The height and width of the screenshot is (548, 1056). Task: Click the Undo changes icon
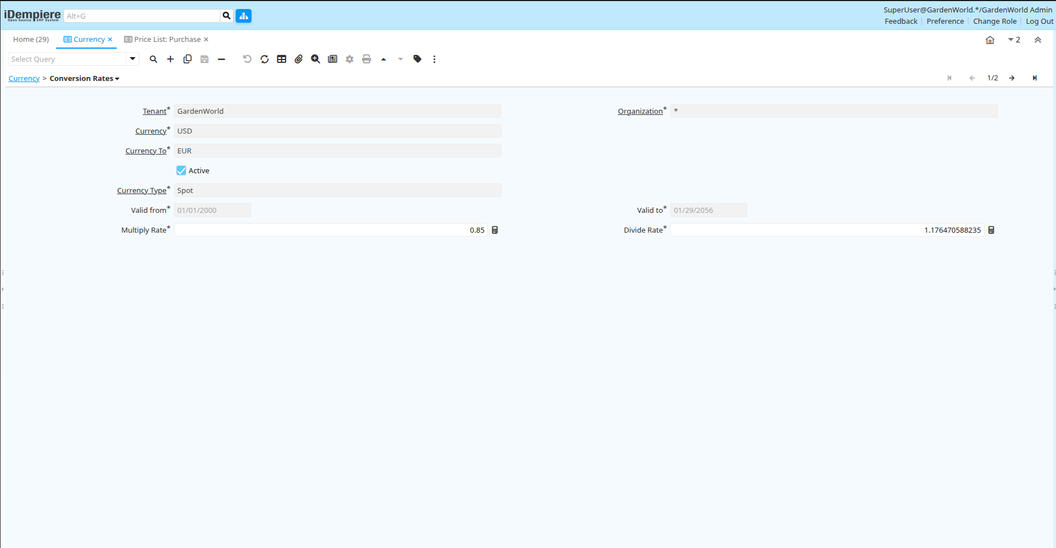(247, 59)
